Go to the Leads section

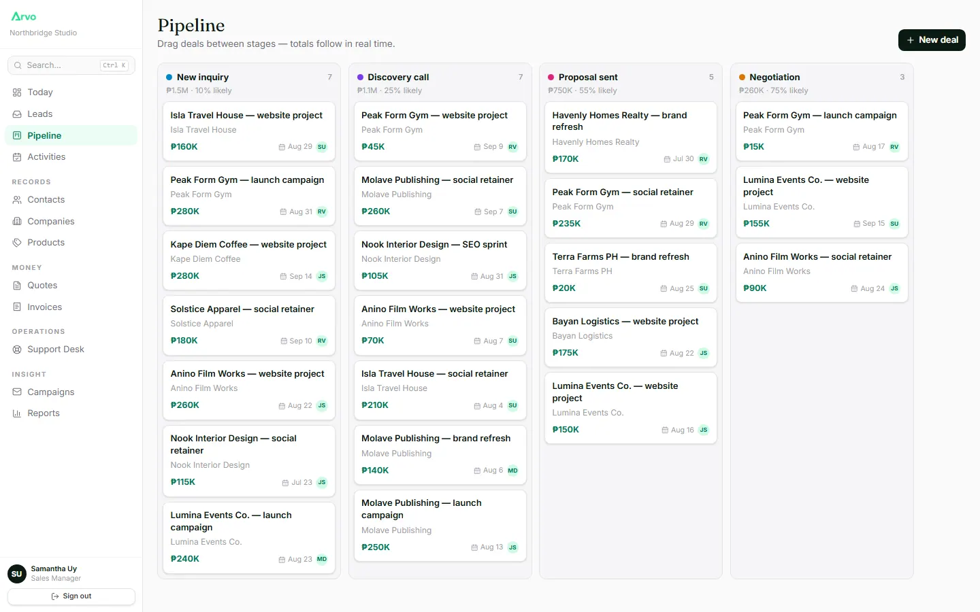[x=71, y=114]
